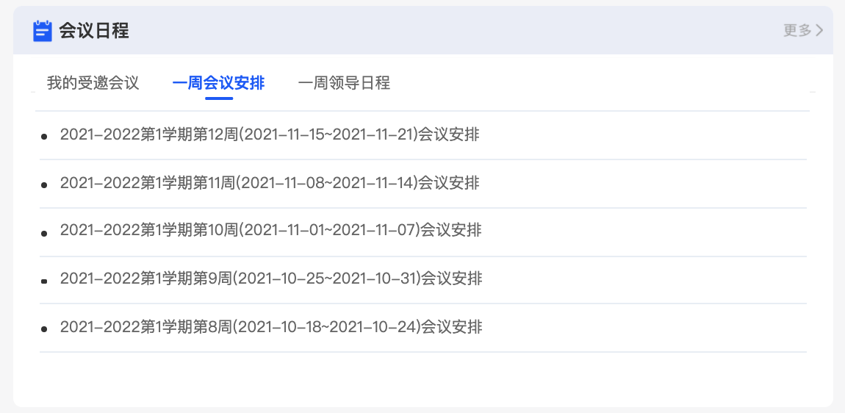Click the chevron arrow next to 更多
Screen dimensions: 845x413
point(820,30)
